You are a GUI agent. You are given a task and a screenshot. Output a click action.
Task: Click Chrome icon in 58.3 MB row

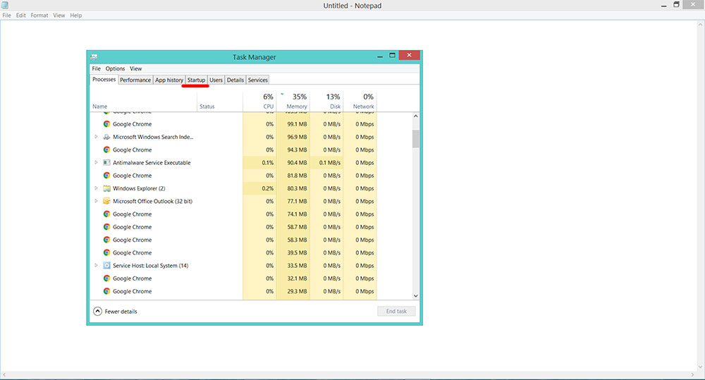(106, 240)
